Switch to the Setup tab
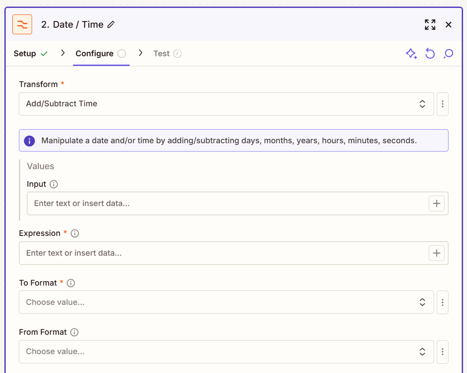This screenshot has height=373, width=467. pyautogui.click(x=25, y=53)
